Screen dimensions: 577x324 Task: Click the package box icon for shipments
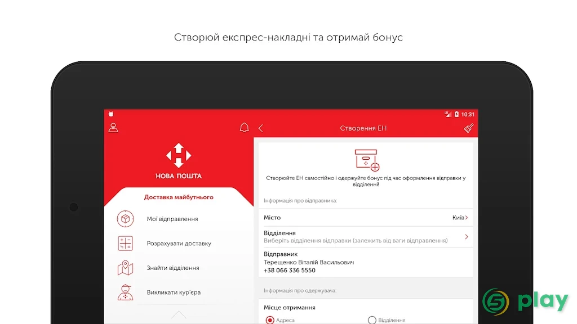125,219
